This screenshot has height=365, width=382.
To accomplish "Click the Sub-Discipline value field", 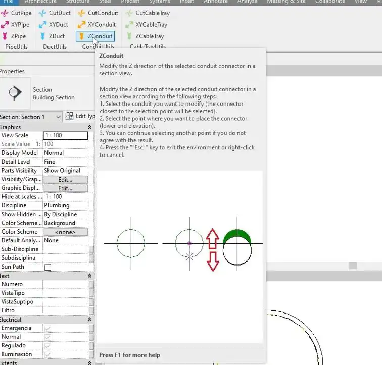I will tap(66, 249).
